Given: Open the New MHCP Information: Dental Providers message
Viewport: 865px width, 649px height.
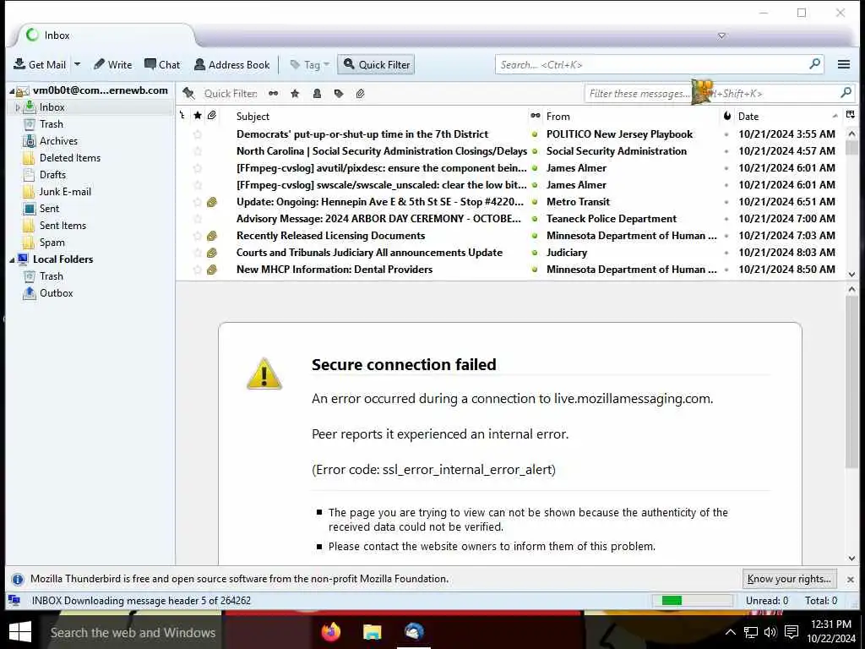Looking at the screenshot, I should tap(335, 270).
